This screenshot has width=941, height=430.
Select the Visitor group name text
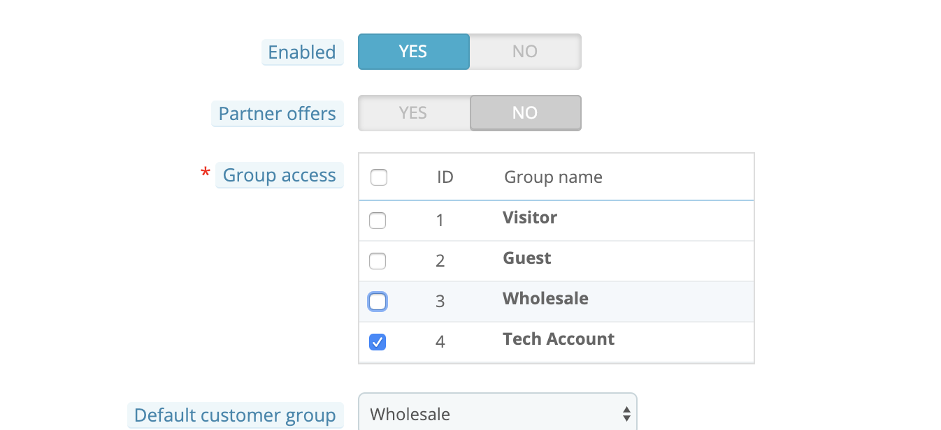[530, 218]
